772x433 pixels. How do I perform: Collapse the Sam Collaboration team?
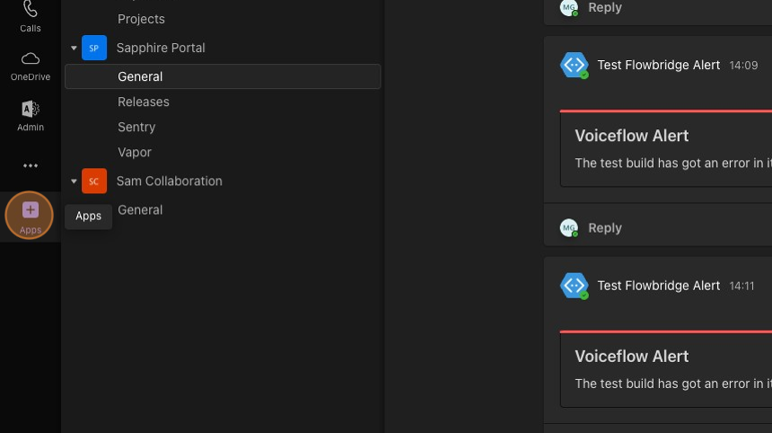(x=75, y=181)
